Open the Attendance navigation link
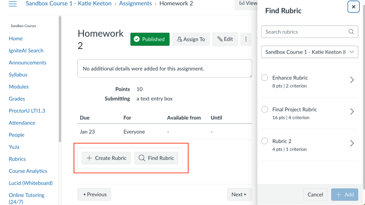Image resolution: width=365 pixels, height=205 pixels. point(22,123)
